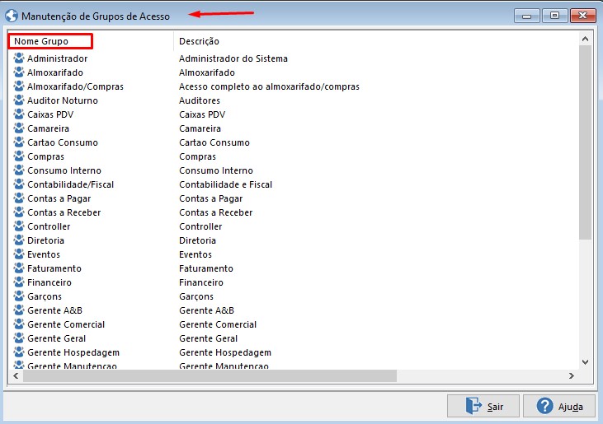Image resolution: width=603 pixels, height=424 pixels.
Task: Click the icon next to Gerente A&B
Action: (x=19, y=310)
